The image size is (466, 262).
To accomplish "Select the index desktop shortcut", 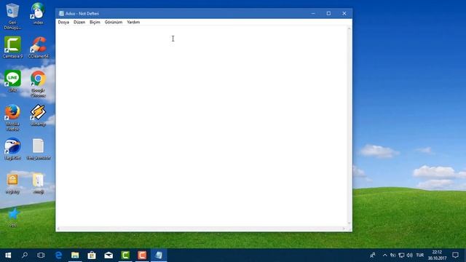I will click(x=38, y=14).
